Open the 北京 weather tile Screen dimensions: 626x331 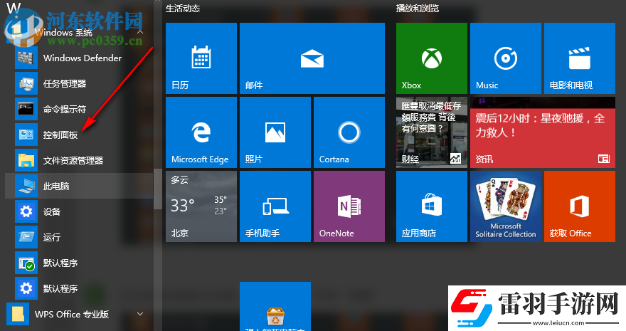201,206
